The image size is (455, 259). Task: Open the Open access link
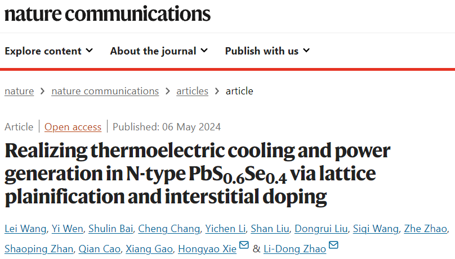[73, 127]
